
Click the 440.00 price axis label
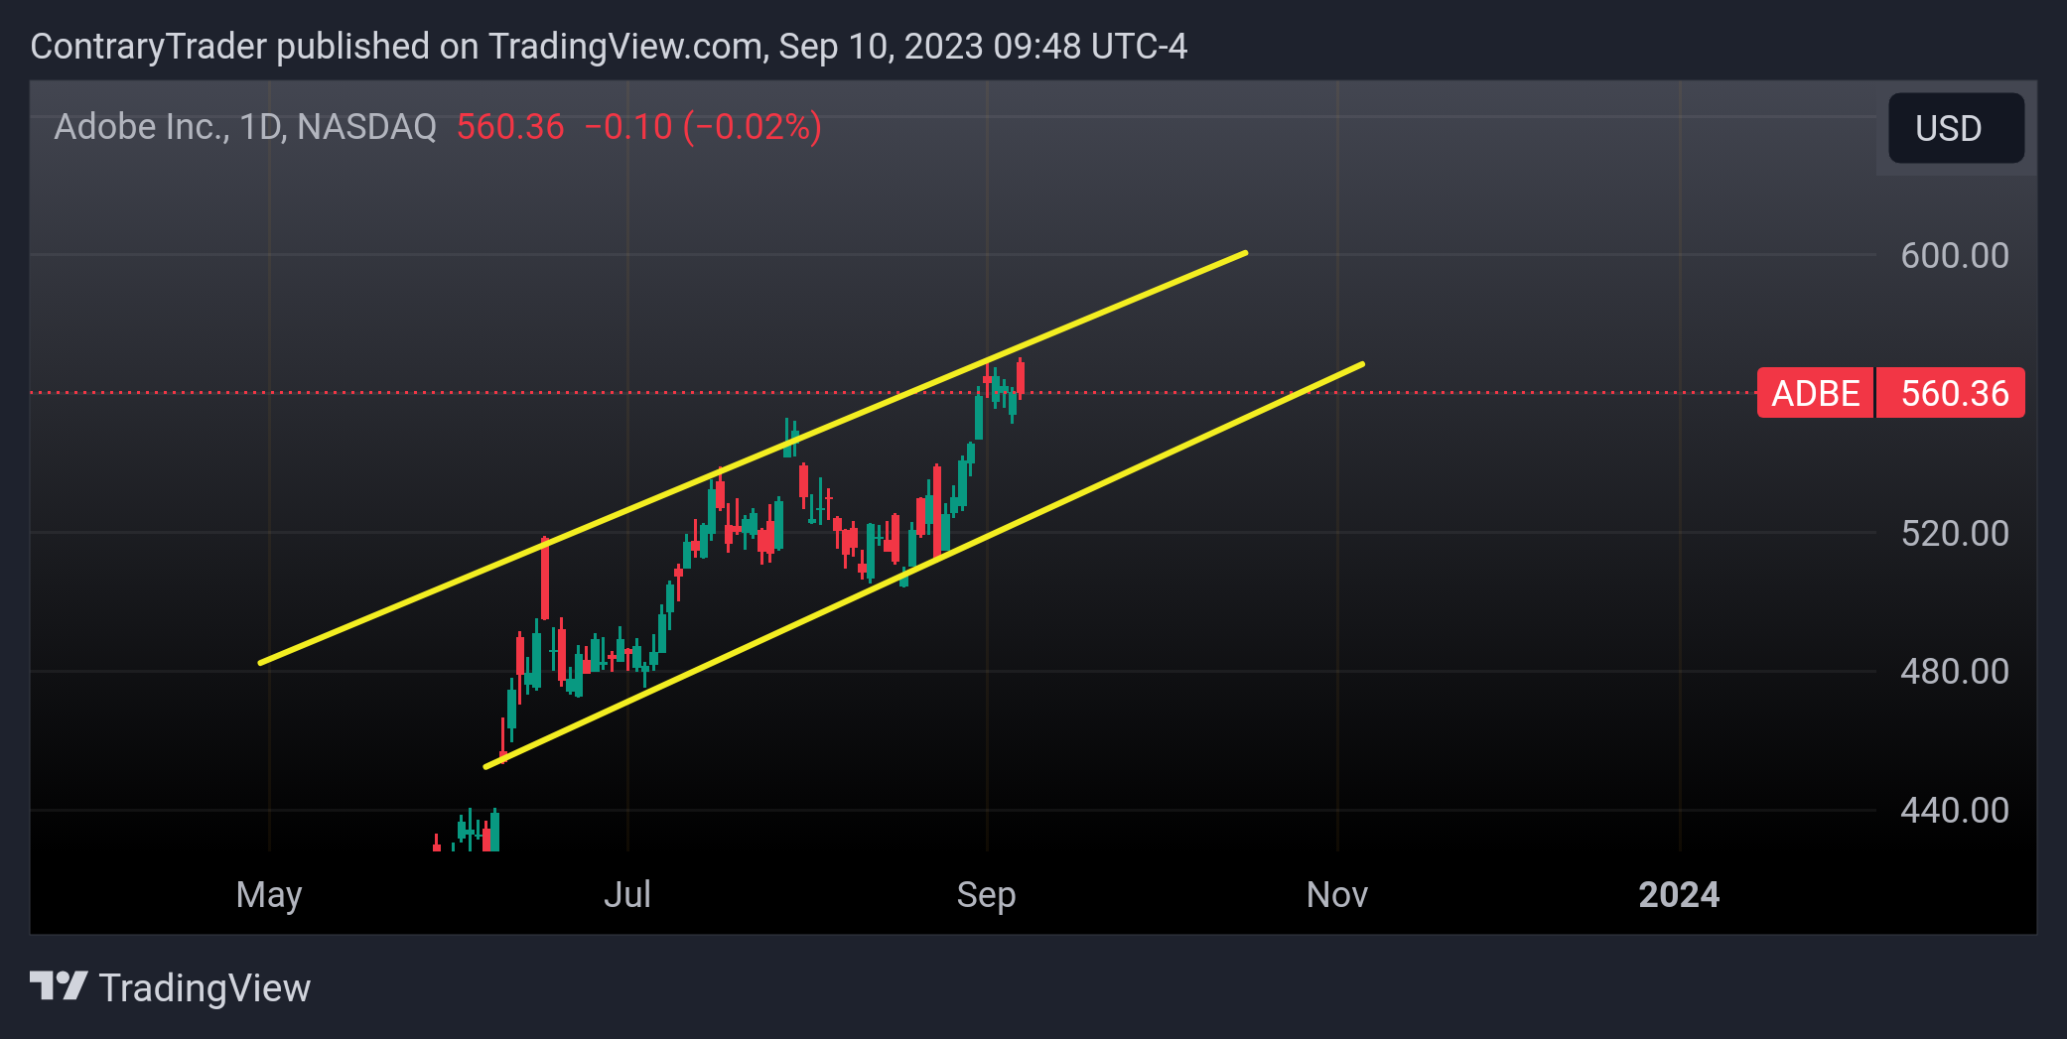click(x=1954, y=811)
